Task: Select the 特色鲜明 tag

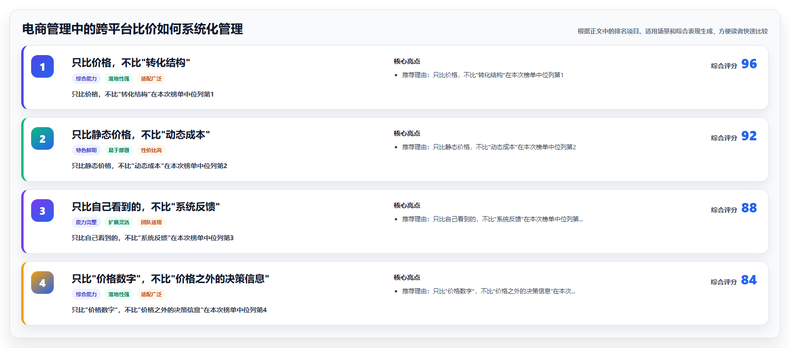Action: point(86,150)
